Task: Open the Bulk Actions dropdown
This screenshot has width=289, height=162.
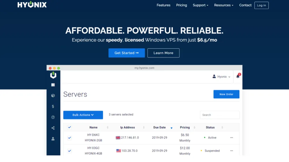Action: pos(83,115)
